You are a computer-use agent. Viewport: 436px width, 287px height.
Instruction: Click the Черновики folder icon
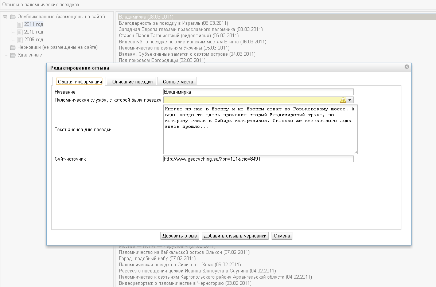click(13, 47)
